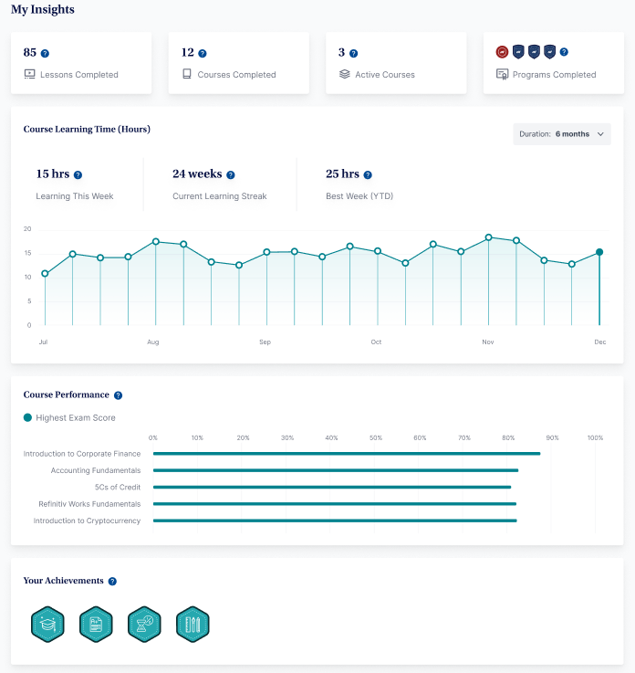The width and height of the screenshot is (635, 673).
Task: Click the hourglass achievement badge
Action: [144, 624]
